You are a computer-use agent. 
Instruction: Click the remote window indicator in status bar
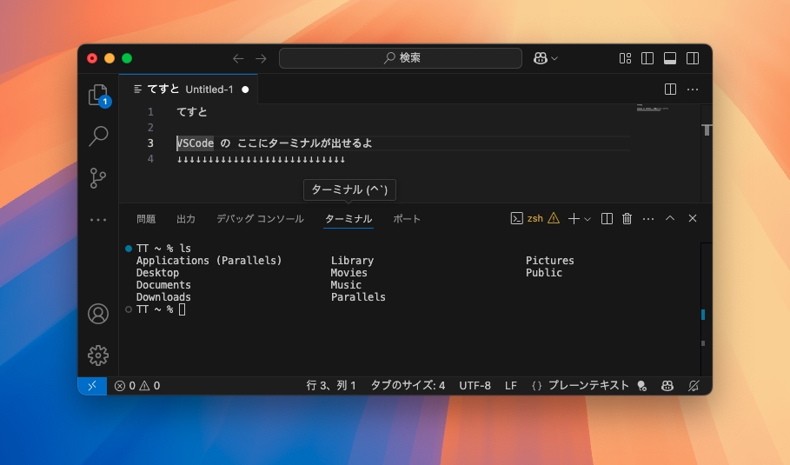92,386
